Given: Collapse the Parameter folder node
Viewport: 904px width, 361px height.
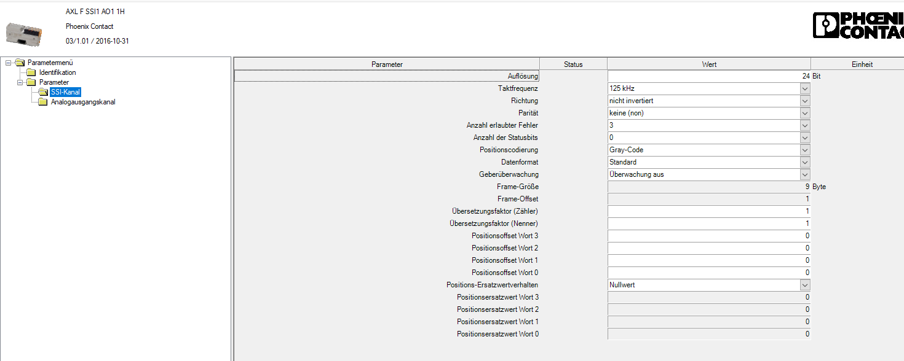Looking at the screenshot, I should 20,82.
